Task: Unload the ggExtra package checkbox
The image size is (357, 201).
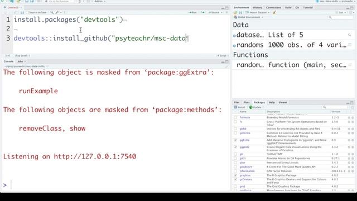Action: click(235, 140)
